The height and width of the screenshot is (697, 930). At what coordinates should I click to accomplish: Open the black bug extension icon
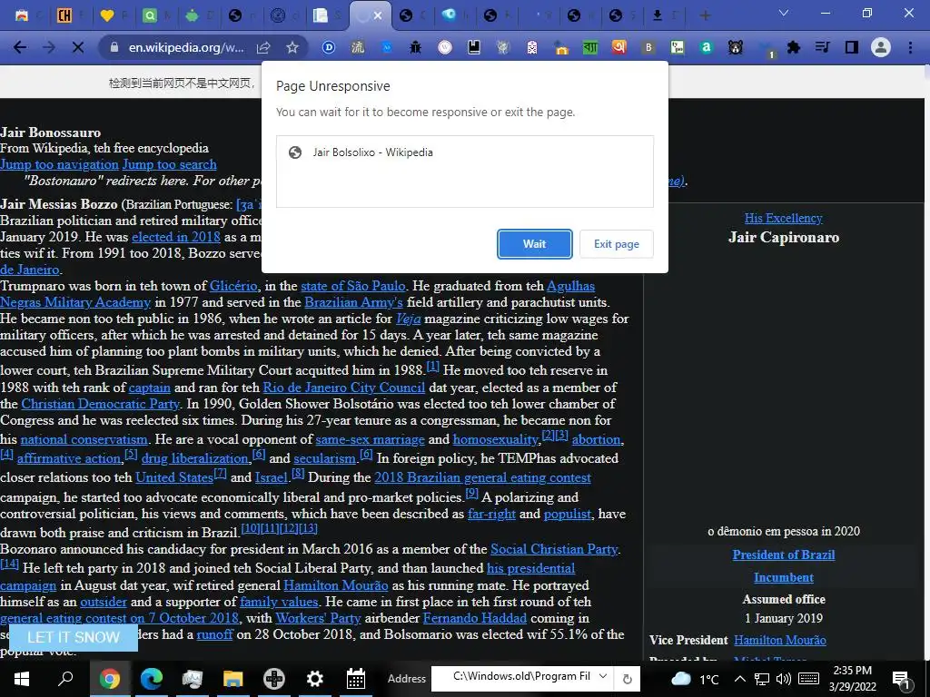click(x=416, y=47)
